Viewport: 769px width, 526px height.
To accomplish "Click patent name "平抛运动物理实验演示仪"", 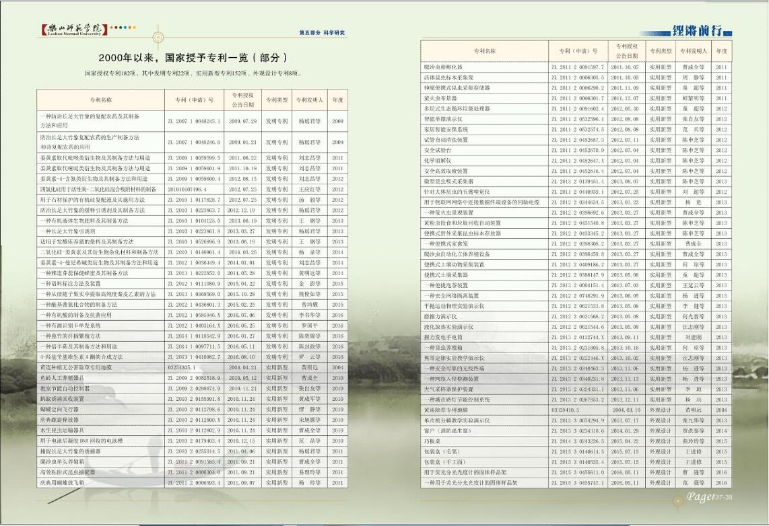I will (454, 306).
